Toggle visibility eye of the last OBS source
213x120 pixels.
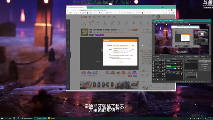pyautogui.click(x=163, y=76)
